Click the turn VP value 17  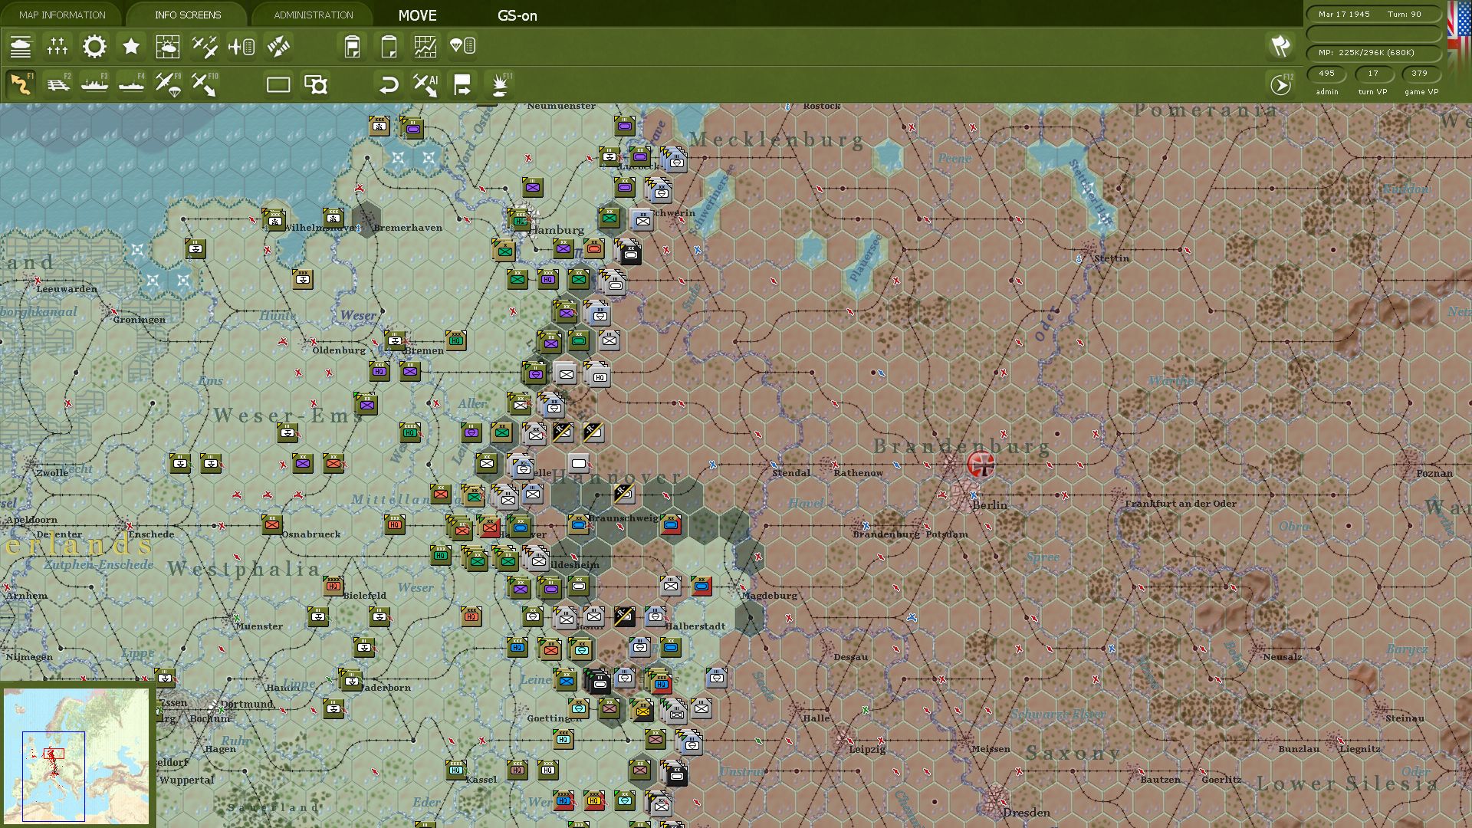[x=1373, y=74]
